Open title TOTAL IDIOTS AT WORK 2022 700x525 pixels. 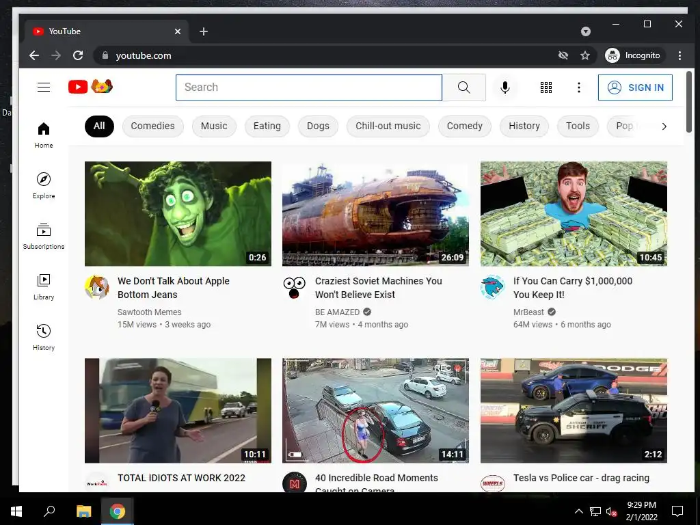[x=181, y=478]
